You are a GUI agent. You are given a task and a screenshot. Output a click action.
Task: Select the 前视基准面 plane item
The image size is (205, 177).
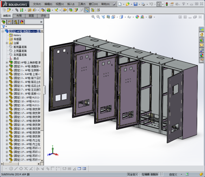[x=20, y=47]
